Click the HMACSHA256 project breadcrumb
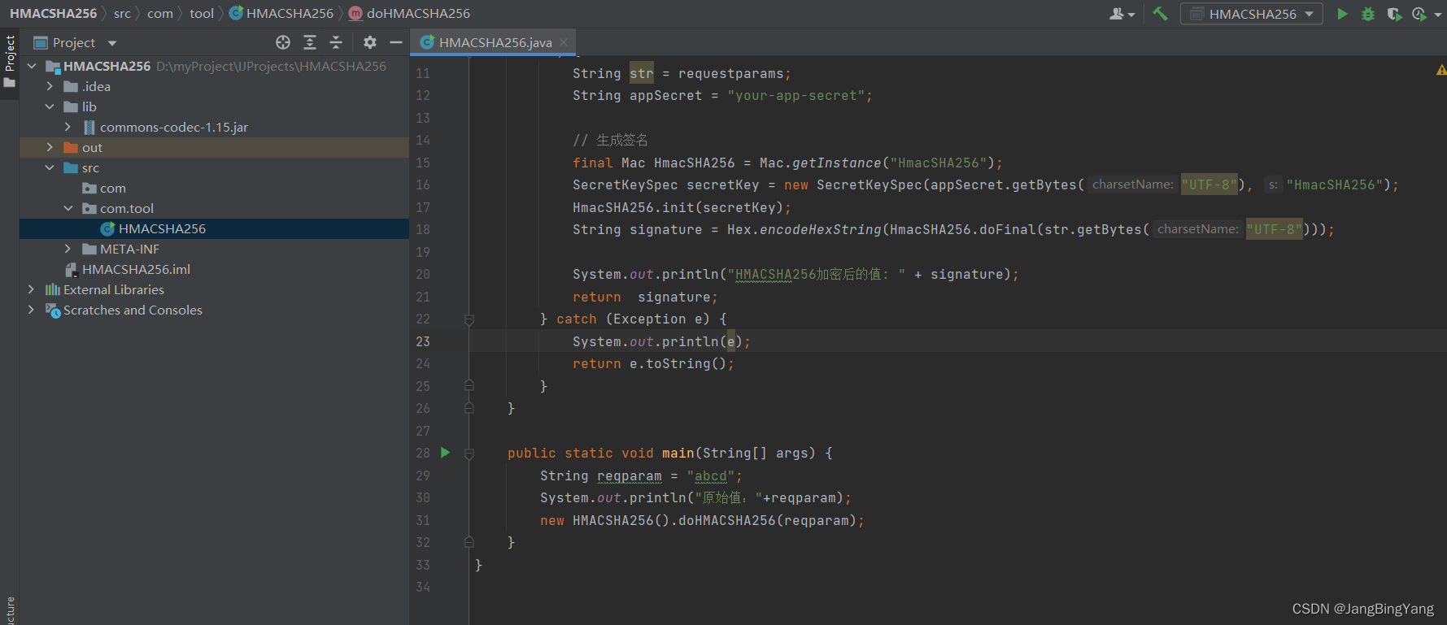The width and height of the screenshot is (1447, 625). [x=53, y=13]
